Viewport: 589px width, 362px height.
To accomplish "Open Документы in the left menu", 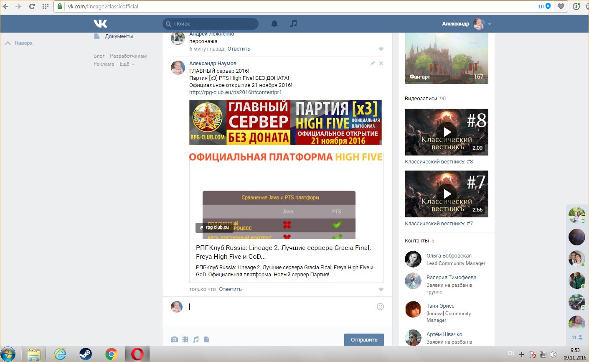I will [x=119, y=36].
